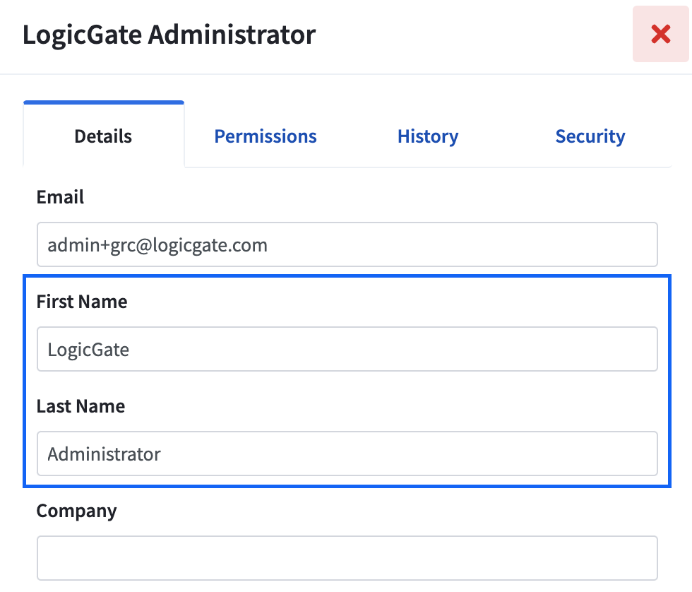Click the Last Name label text

click(80, 406)
